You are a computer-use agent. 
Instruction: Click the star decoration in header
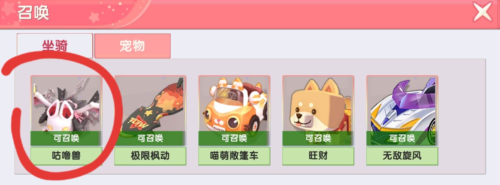pyautogui.click(x=95, y=17)
